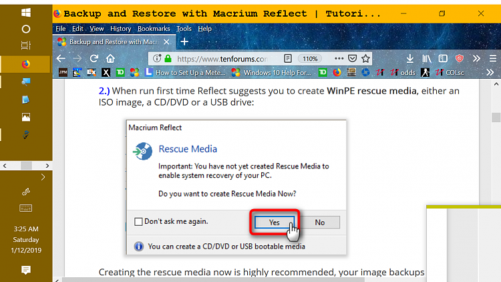This screenshot has width=501, height=282.
Task: Close the Backup and Restore tab
Action: tap(166, 42)
